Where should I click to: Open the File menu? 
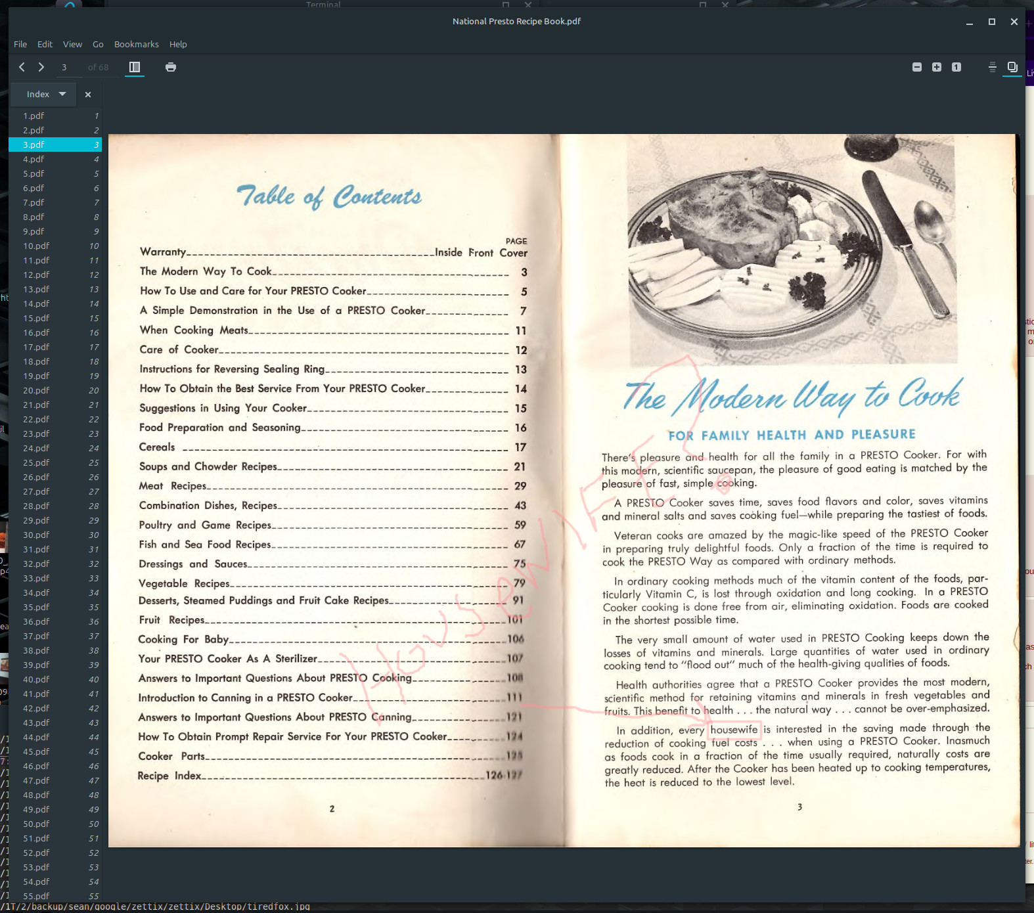click(20, 45)
